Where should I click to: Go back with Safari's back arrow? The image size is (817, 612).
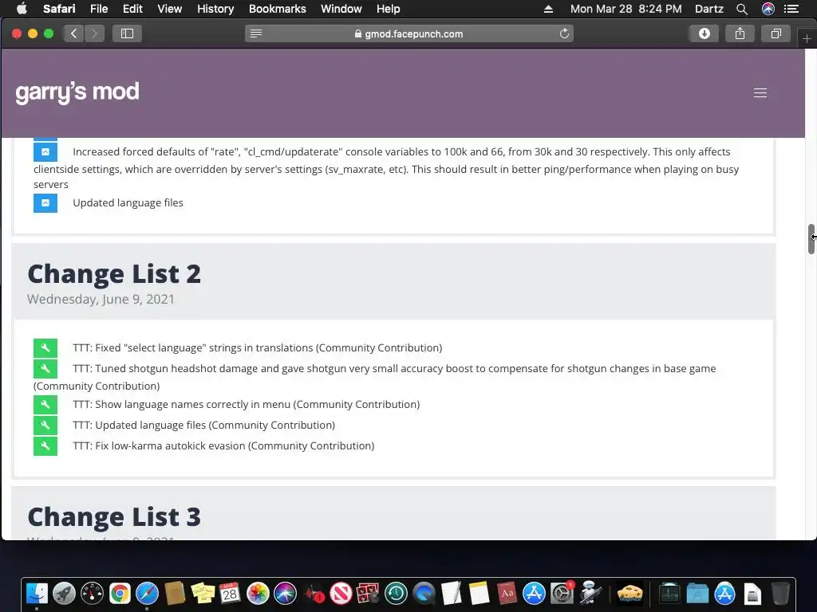coord(73,33)
